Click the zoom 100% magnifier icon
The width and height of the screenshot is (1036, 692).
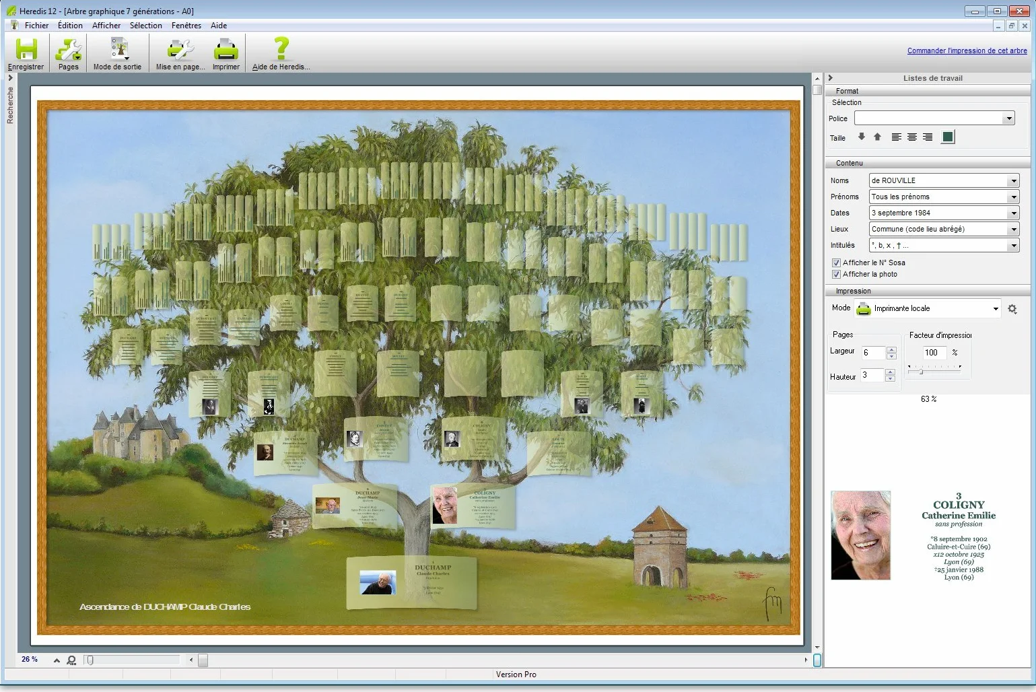71,660
